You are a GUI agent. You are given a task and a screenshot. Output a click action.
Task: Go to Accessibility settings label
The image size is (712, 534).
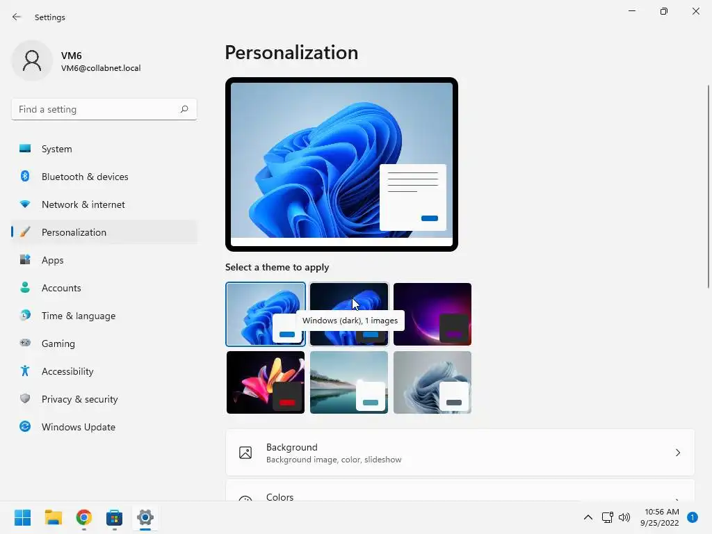67,371
